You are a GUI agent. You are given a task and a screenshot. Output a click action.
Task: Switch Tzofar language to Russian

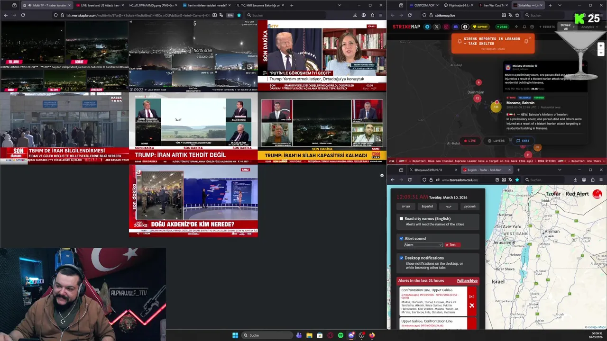[469, 206]
